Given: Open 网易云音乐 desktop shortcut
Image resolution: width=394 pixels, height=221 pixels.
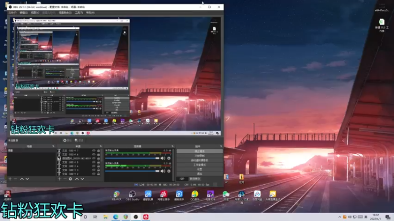Looking at the screenshot, I should tap(164, 195).
